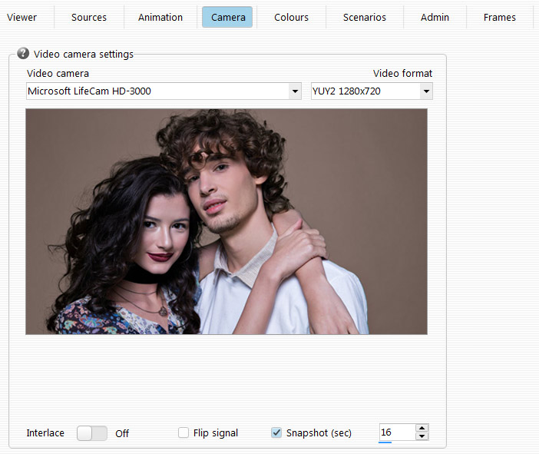Switch to the Scenarios tab
Viewport: 539px width, 454px height.
coord(365,17)
